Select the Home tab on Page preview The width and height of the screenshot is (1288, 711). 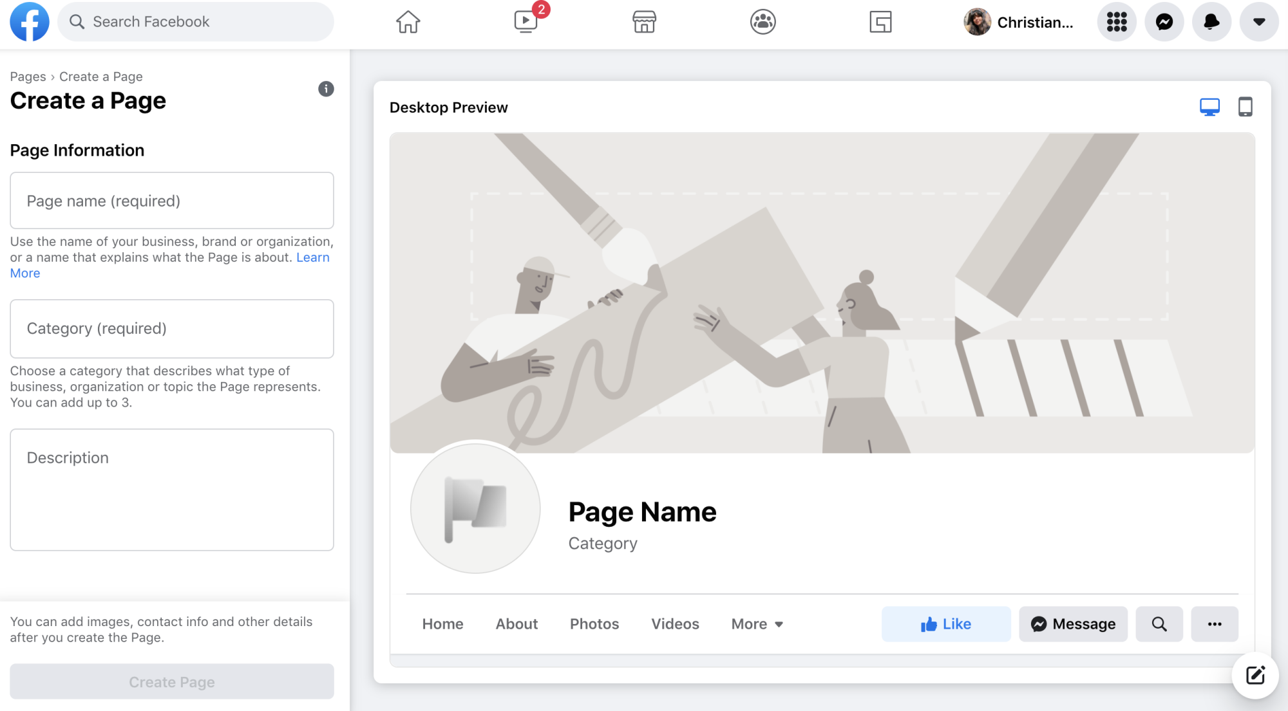click(442, 623)
